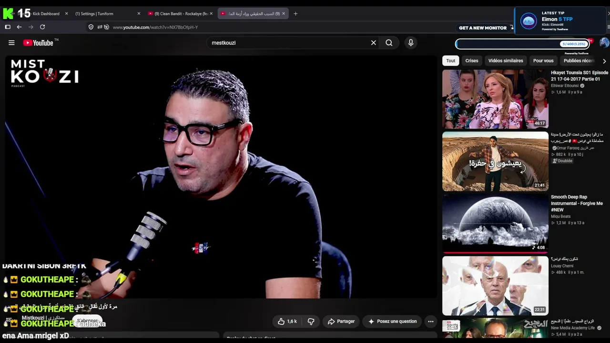The width and height of the screenshot is (610, 343).
Task: Toggle the browser sidebar panel icon
Action: coord(8,27)
